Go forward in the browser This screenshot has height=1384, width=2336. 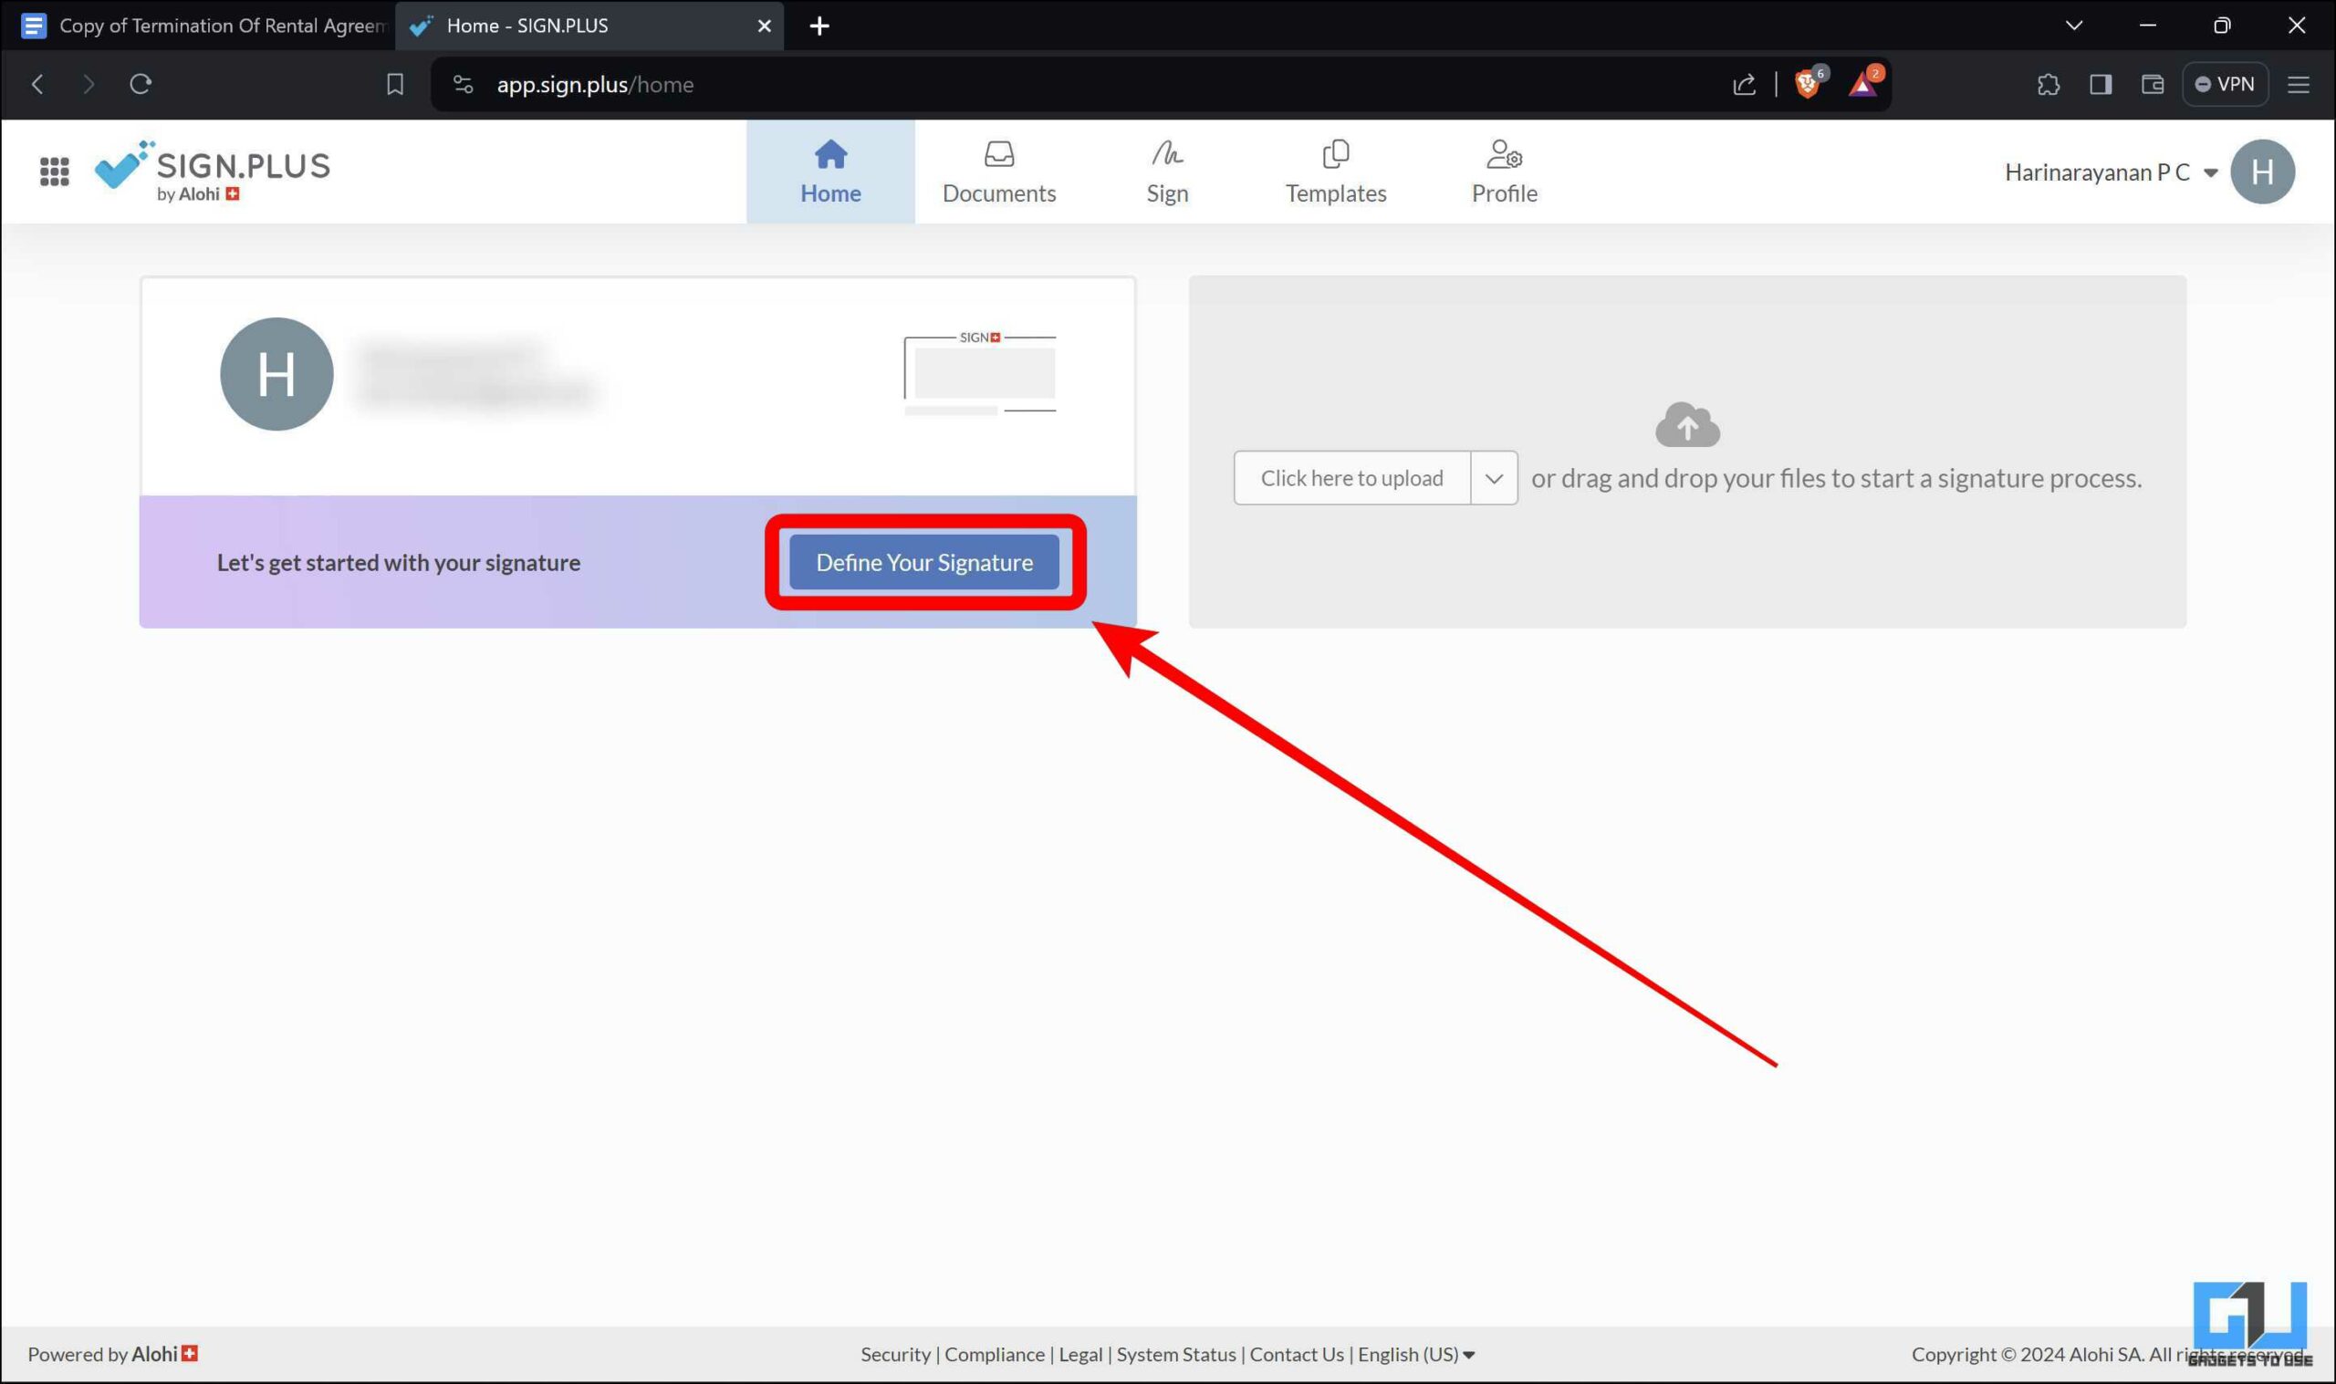(x=89, y=85)
